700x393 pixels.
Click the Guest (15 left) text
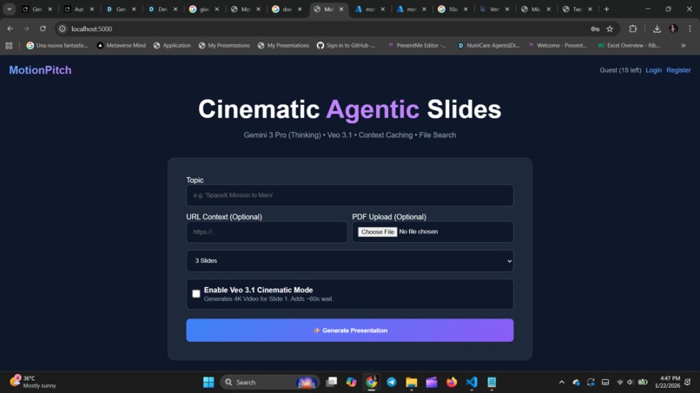click(x=620, y=70)
